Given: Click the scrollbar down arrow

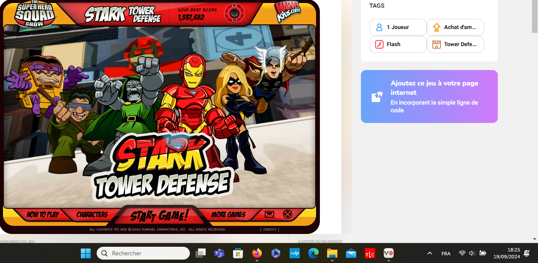Looking at the screenshot, I should point(535,239).
